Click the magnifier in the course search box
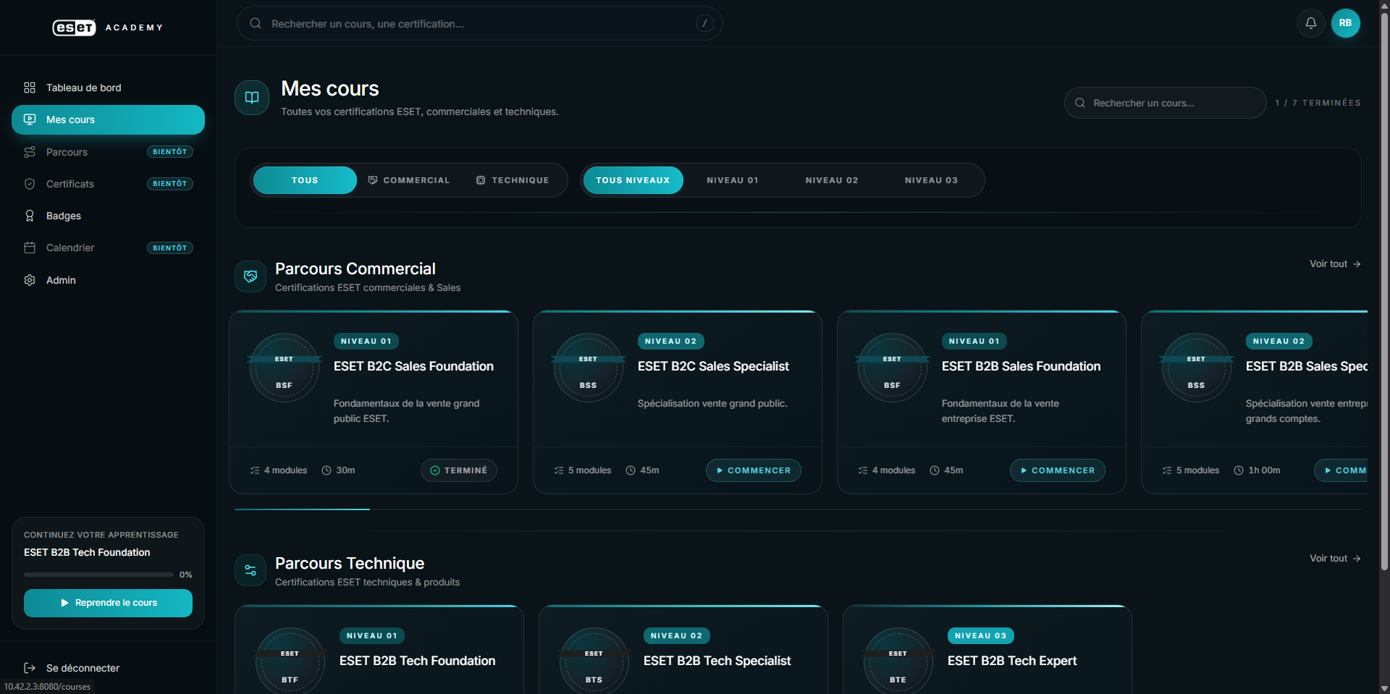The image size is (1390, 694). coord(1080,103)
